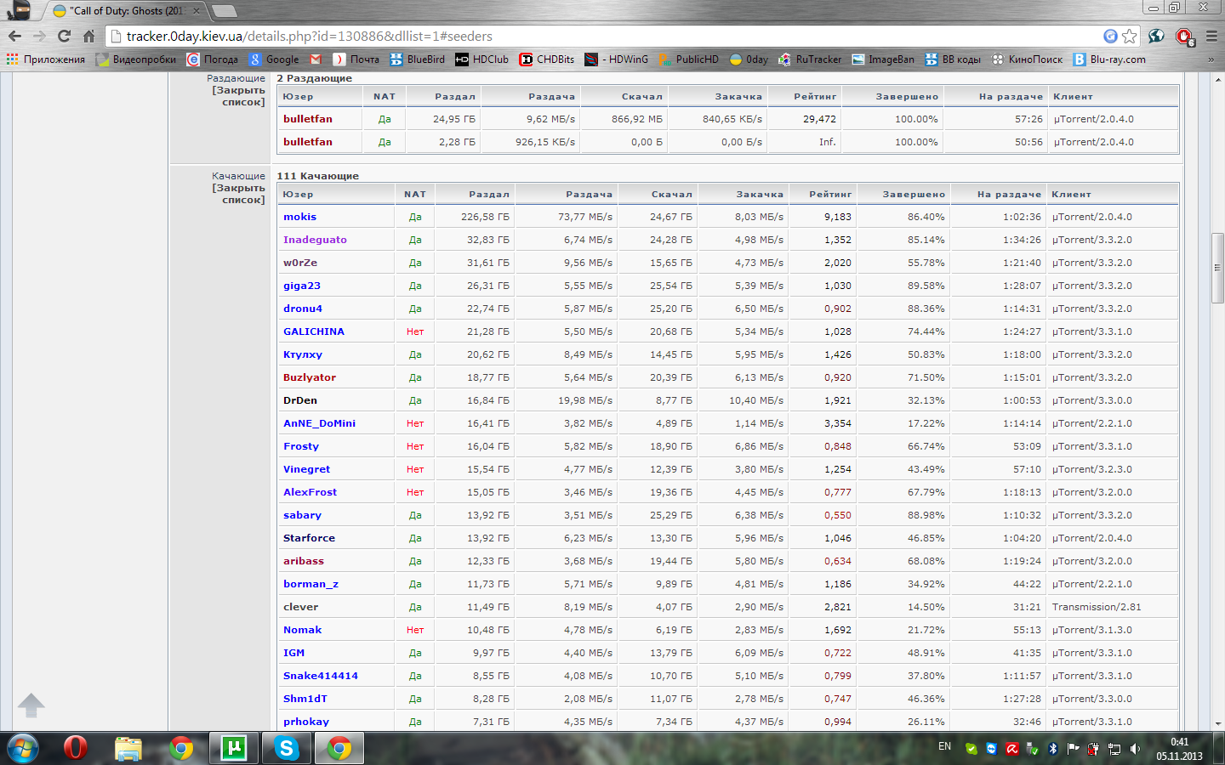The image size is (1225, 765).
Task: Open user AnNE_DoMini profile
Action: point(319,423)
